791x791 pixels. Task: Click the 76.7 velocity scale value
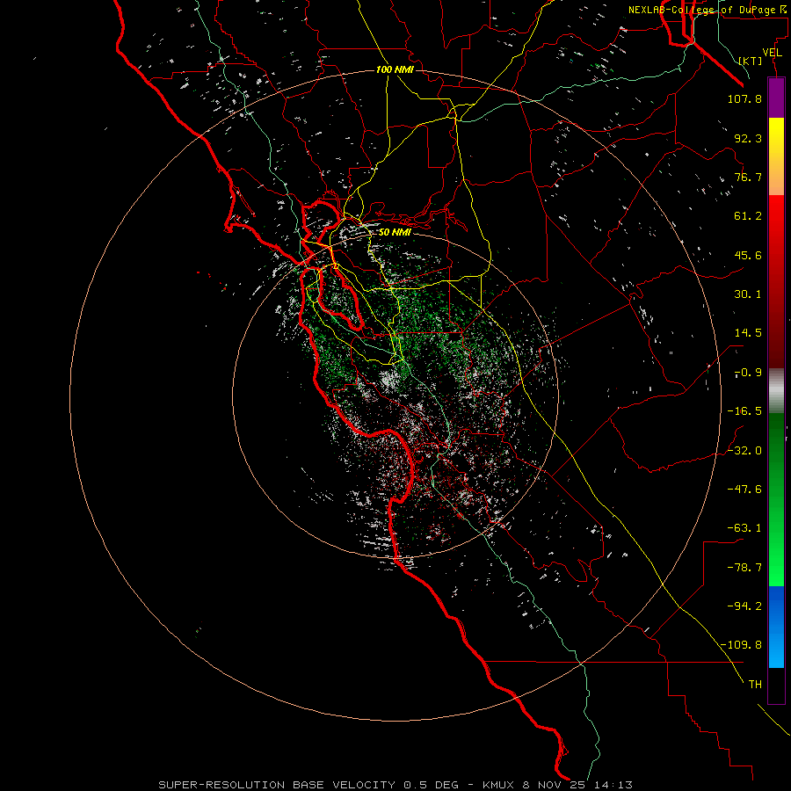748,177
